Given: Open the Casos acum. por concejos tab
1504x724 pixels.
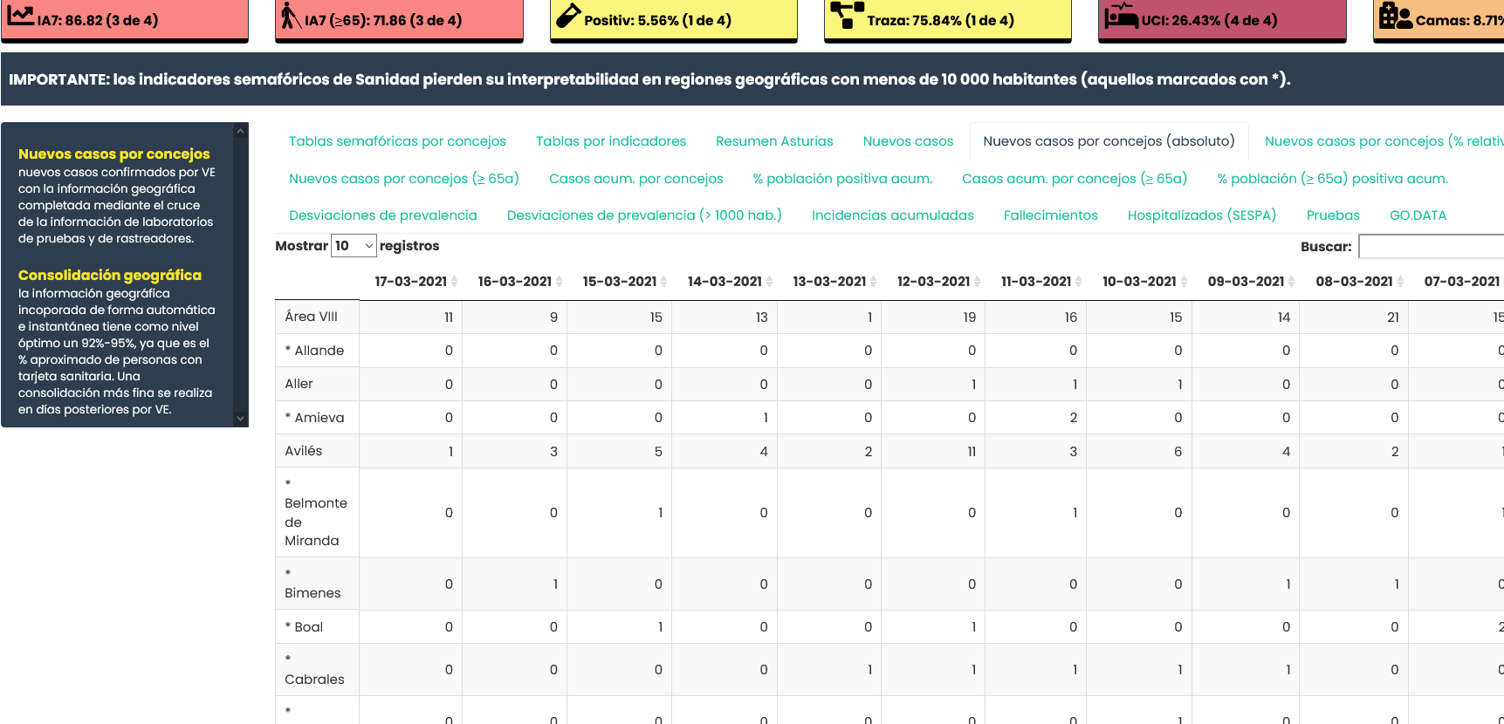Looking at the screenshot, I should (x=635, y=179).
